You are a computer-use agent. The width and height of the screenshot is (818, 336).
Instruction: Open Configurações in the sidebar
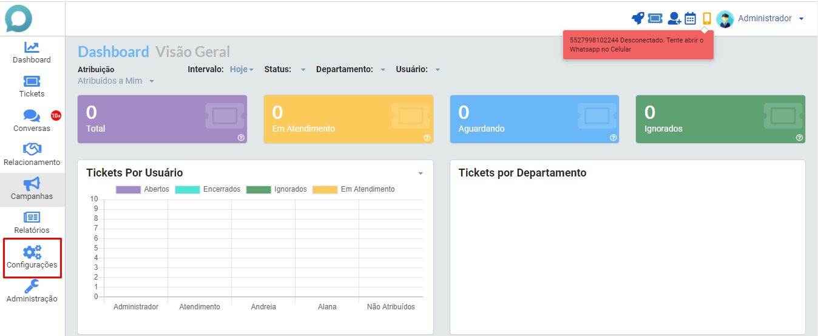click(x=32, y=258)
